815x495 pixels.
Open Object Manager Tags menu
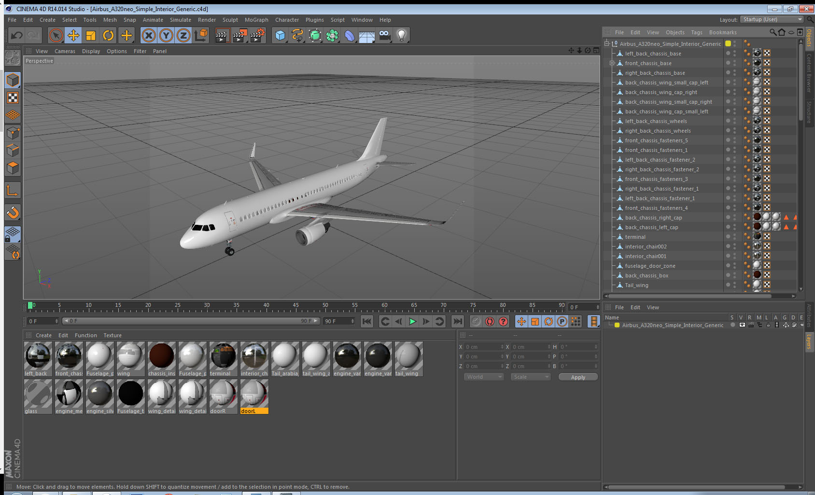[697, 32]
